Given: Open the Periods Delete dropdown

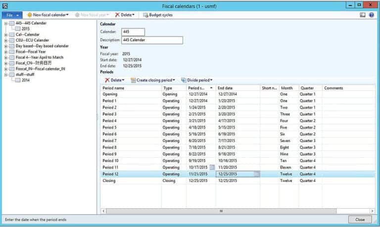Looking at the screenshot, I should pyautogui.click(x=115, y=80).
